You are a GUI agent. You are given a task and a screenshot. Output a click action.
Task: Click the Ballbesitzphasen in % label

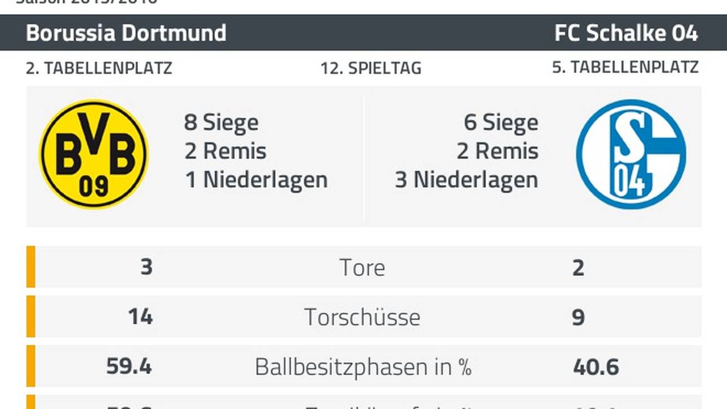(362, 367)
